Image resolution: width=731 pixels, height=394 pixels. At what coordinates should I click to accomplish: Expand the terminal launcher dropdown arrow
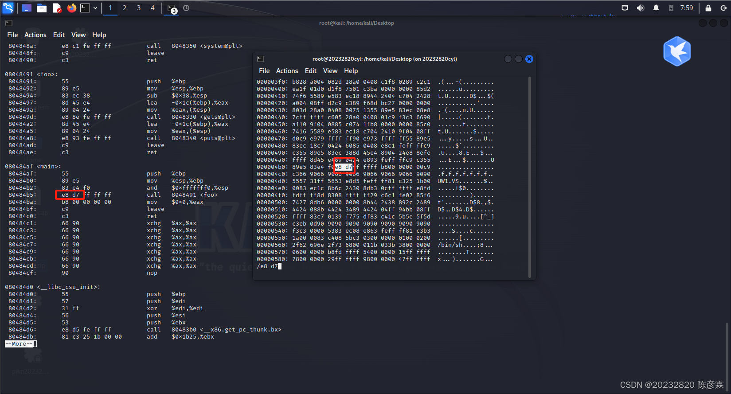click(95, 8)
